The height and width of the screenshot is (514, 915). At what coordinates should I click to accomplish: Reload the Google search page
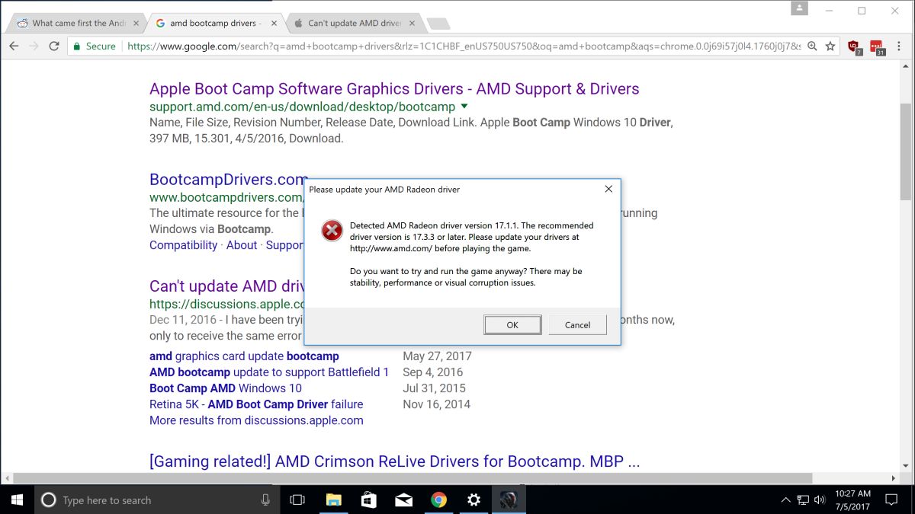54,46
